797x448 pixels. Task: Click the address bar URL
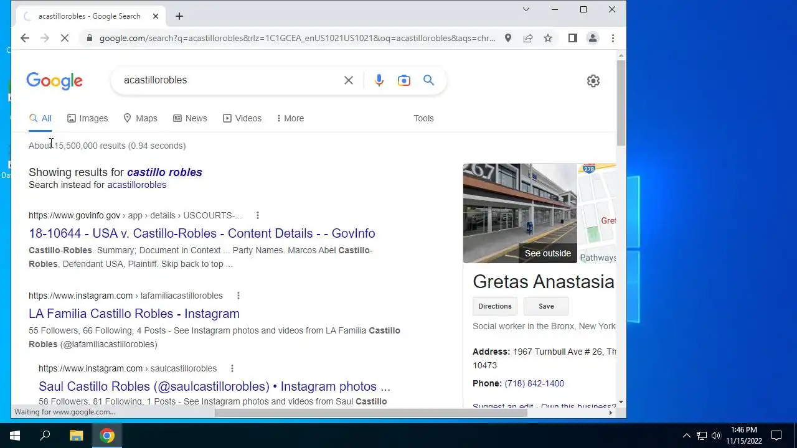[298, 38]
